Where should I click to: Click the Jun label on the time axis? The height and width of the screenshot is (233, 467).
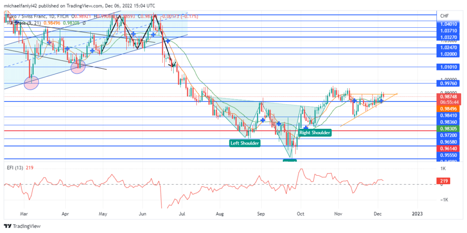point(142,213)
